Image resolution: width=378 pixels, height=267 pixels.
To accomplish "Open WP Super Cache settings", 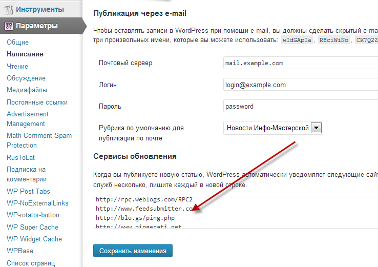I will [32, 227].
